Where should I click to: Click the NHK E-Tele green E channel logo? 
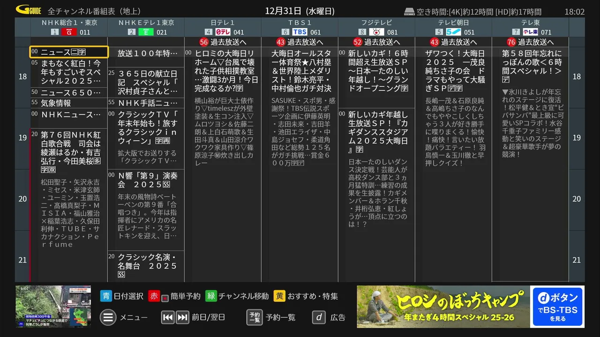click(146, 32)
